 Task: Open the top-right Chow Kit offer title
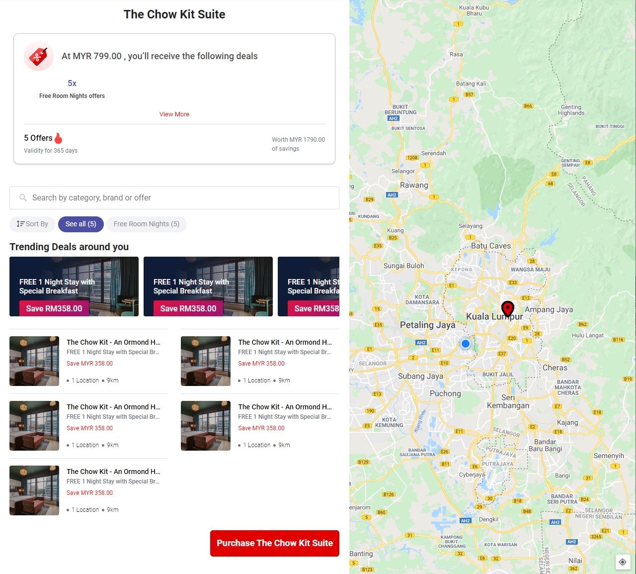(x=285, y=342)
